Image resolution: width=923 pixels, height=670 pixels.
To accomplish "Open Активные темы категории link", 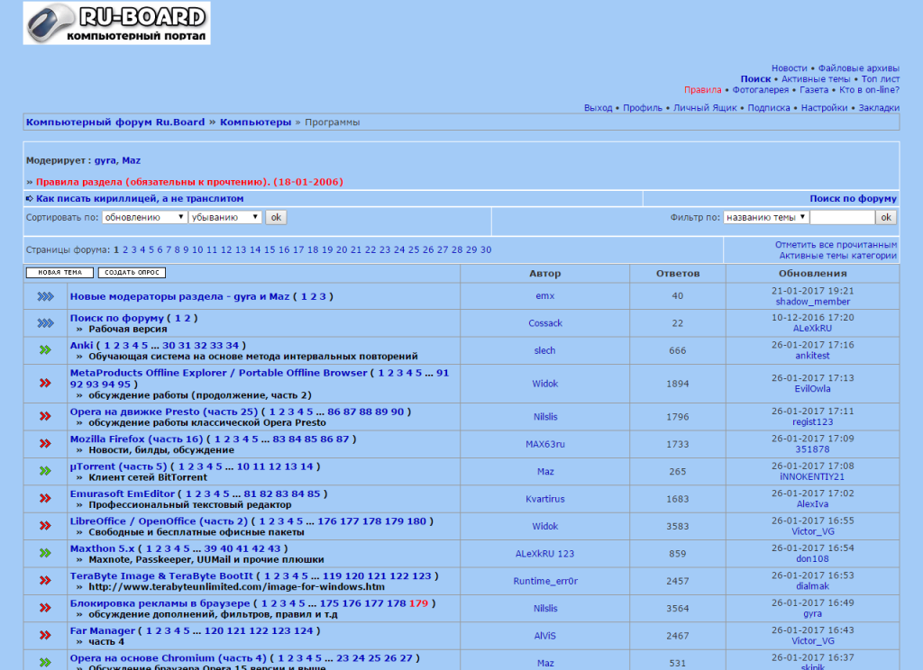I will click(838, 256).
